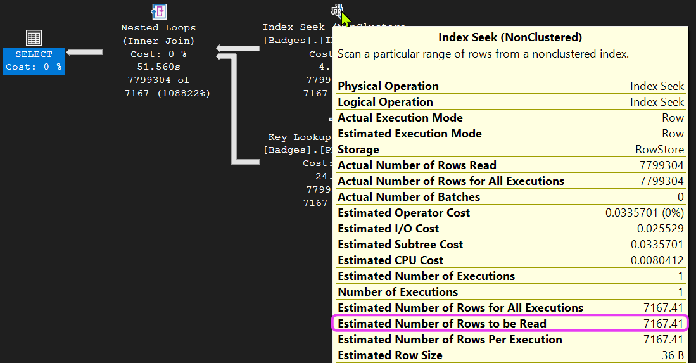Click the Nested Loops Cost: 0 % text

[158, 54]
